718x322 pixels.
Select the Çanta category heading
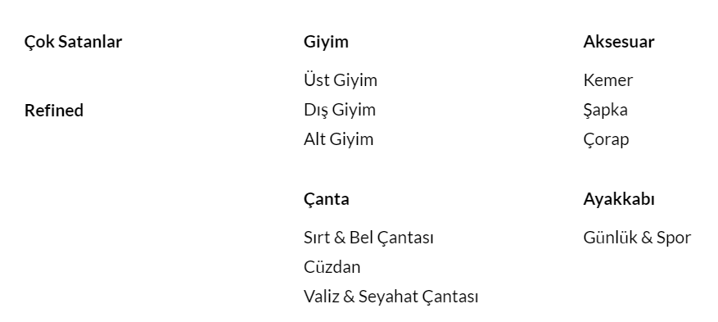(x=326, y=200)
